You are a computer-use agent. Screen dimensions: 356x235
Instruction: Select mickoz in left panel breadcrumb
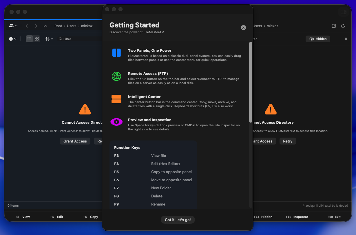[87, 26]
